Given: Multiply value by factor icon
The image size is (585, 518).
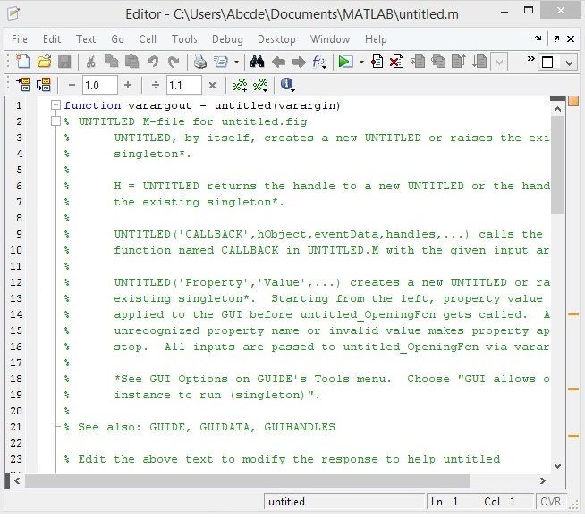Looking at the screenshot, I should click(x=212, y=85).
